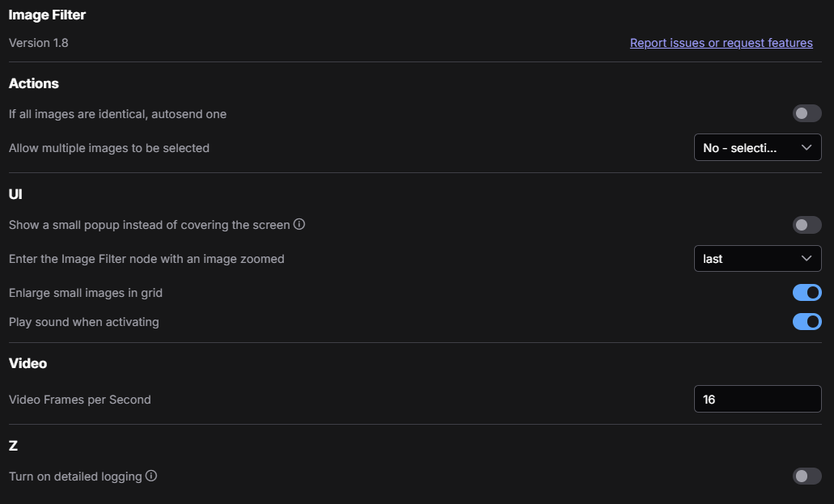Open the 'No - selecti...' dropdown

tap(757, 147)
